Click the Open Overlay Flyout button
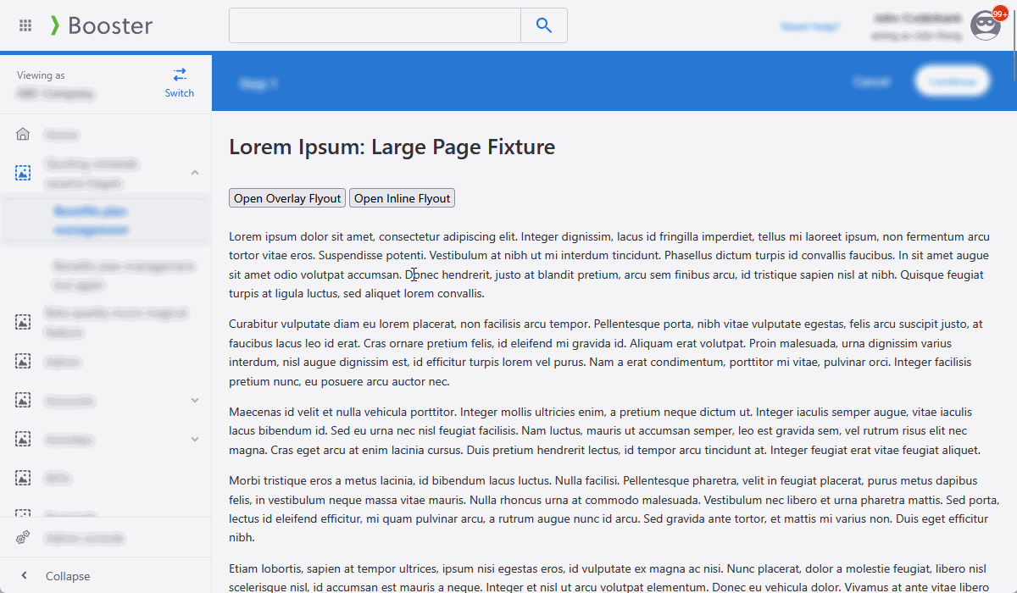 [287, 198]
